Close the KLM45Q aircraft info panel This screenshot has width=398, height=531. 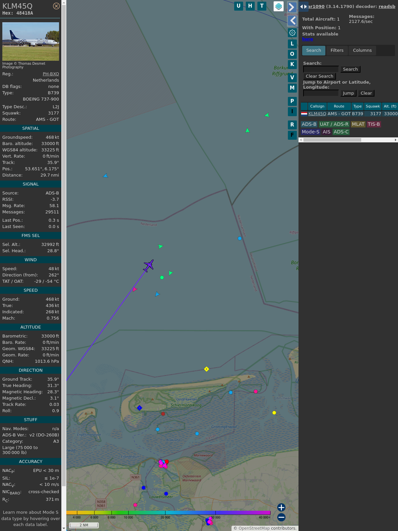pos(56,6)
